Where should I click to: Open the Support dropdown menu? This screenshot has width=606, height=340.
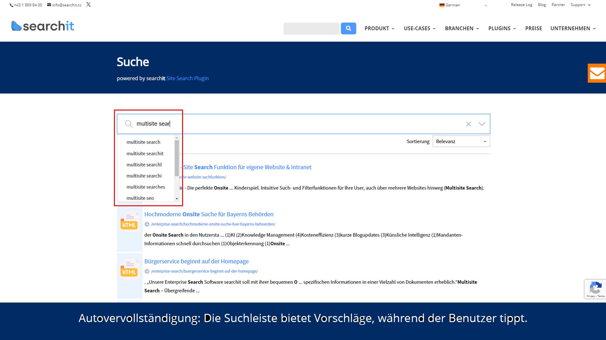click(580, 5)
